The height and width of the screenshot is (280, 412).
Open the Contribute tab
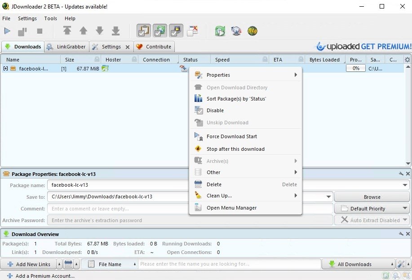pos(154,47)
